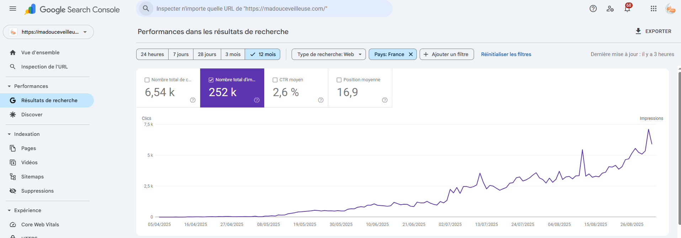Collapse the Indexation section
Screen dimensions: 681x238
(x=9, y=134)
